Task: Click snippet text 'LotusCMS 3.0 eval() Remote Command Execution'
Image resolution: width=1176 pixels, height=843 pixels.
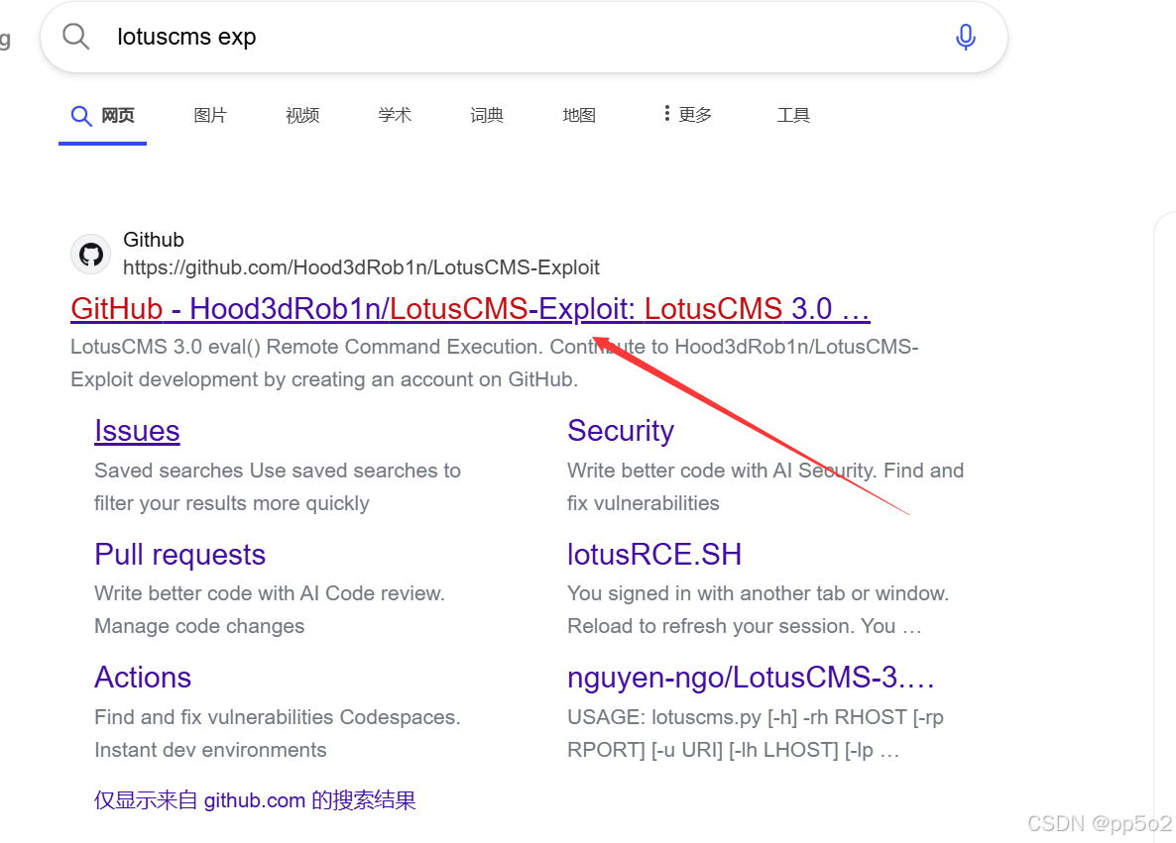Action: pos(306,347)
